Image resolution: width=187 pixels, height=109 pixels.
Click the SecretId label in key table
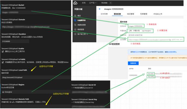click(x=151, y=74)
